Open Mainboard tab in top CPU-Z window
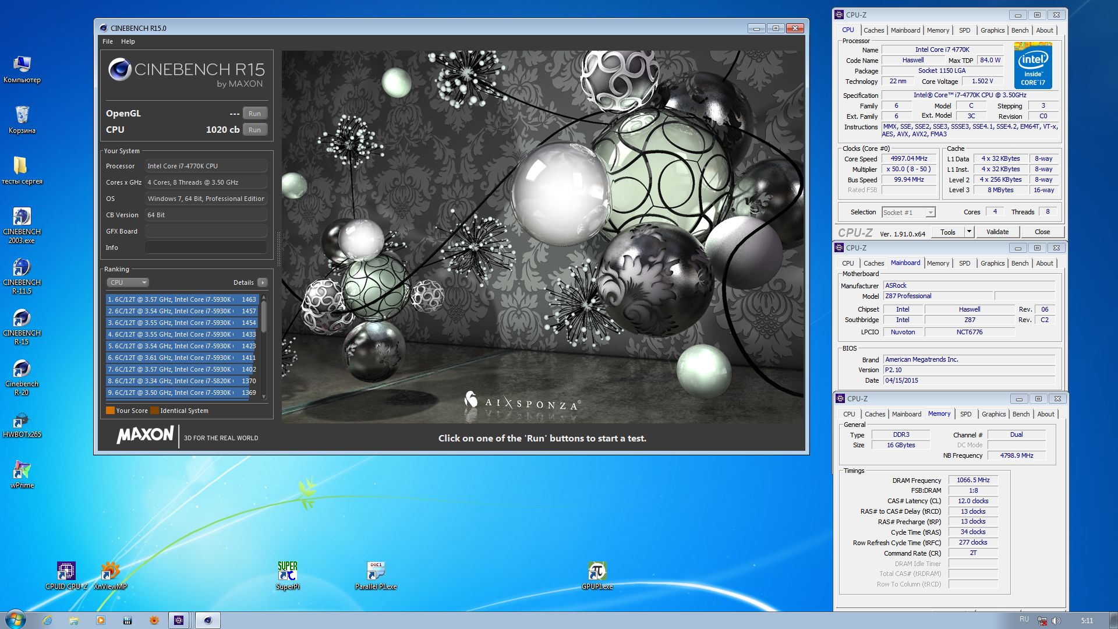Image resolution: width=1118 pixels, height=629 pixels. 905,30
